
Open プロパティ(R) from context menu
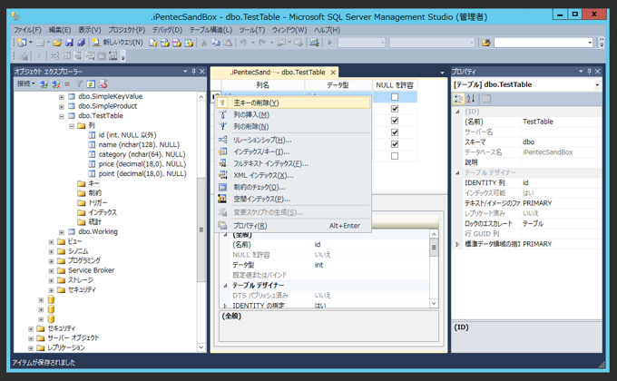point(294,226)
